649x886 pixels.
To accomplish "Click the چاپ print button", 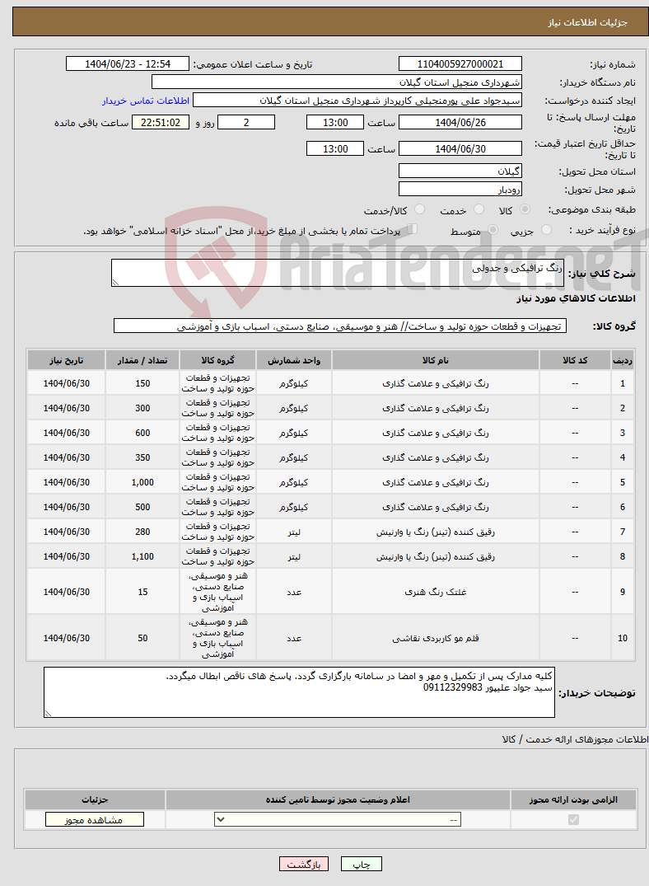I will 362,864.
